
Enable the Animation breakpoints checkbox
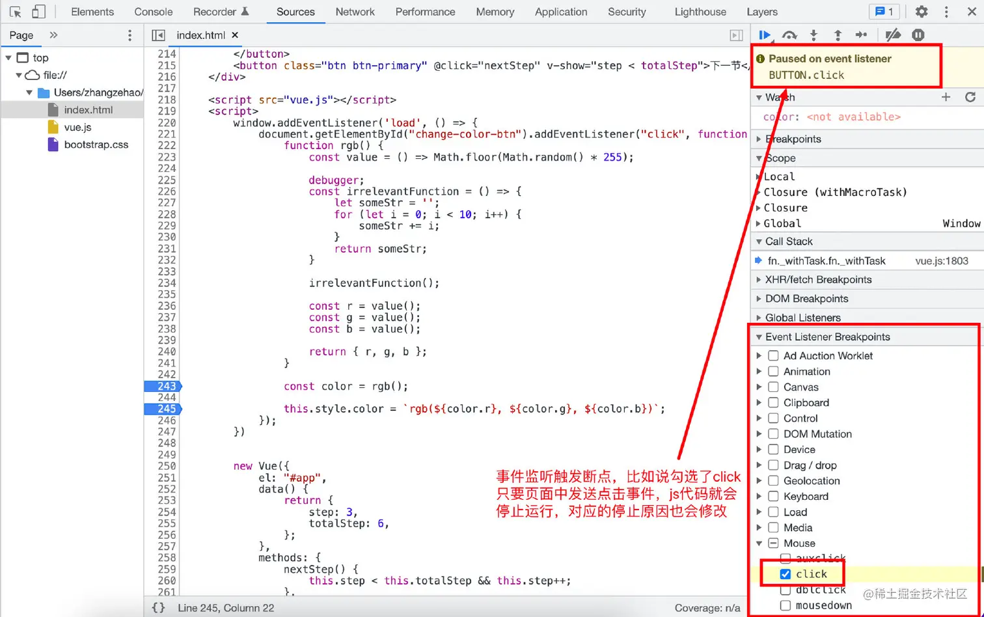point(773,371)
